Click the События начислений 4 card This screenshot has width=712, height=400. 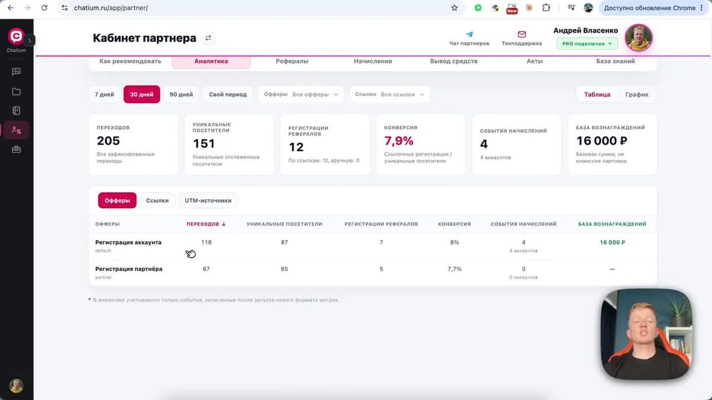517,145
